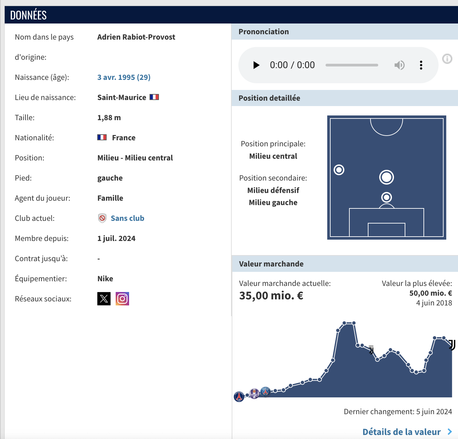Open the birth date link 3 avr. 1995
The image size is (458, 439).
[124, 77]
